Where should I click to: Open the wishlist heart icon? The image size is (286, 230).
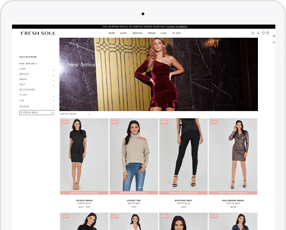pyautogui.click(x=263, y=33)
